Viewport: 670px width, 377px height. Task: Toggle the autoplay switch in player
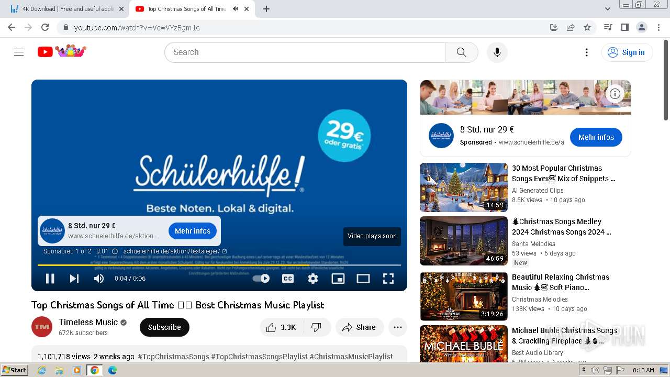tap(261, 279)
